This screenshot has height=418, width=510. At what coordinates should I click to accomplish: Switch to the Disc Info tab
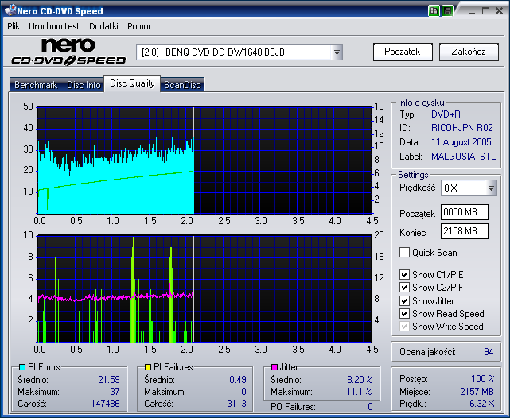click(84, 85)
